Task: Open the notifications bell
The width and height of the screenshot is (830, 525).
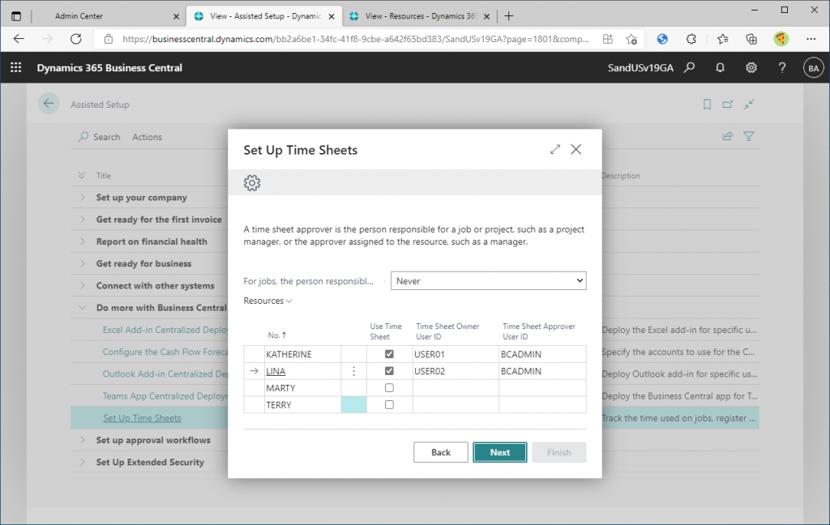Action: pos(720,68)
